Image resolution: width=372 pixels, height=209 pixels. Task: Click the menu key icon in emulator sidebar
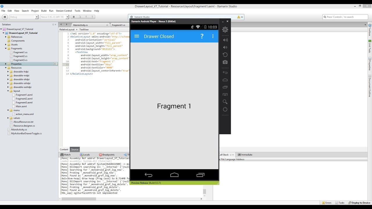coord(225,95)
